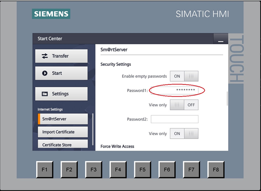
Task: Toggle Enable empty passwords switch
Action: (184, 76)
